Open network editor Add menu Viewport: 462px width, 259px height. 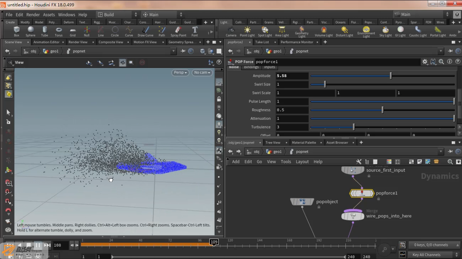pos(236,162)
